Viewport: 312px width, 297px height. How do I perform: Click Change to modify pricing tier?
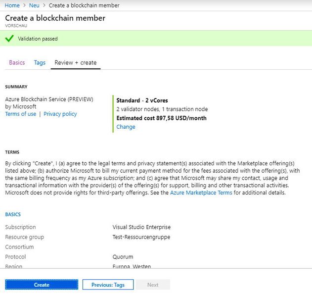(126, 127)
